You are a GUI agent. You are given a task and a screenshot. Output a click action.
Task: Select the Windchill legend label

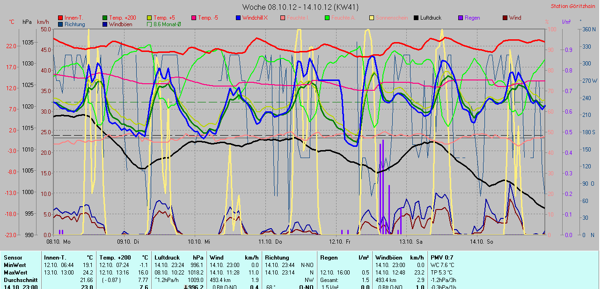tap(255, 18)
